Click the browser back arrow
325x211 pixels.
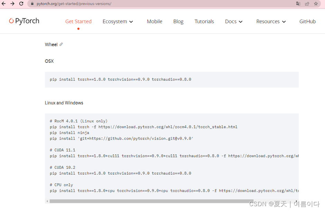tap(3, 3)
